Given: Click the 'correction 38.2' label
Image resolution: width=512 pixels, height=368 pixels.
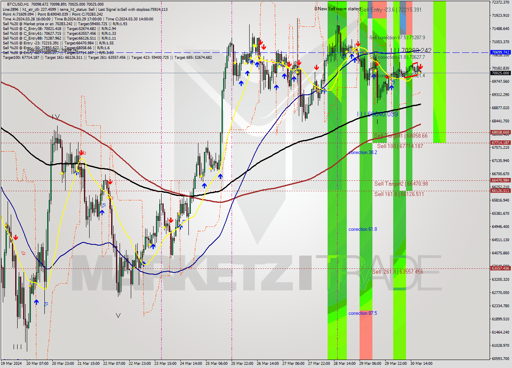Looking at the screenshot, I should click(x=362, y=152).
